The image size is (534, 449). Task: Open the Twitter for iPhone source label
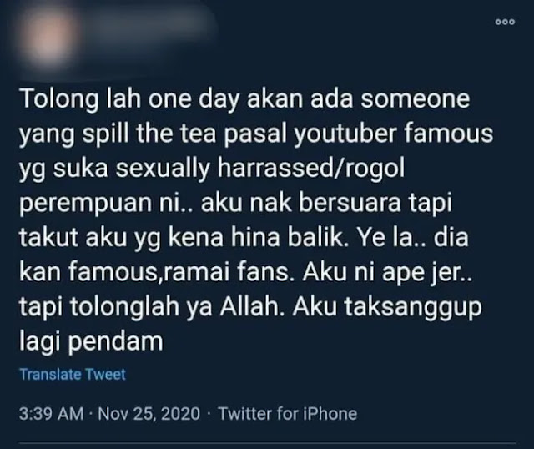[x=288, y=414]
